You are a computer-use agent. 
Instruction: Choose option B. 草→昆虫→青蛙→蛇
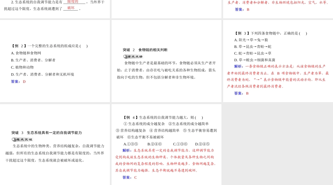[253, 47]
